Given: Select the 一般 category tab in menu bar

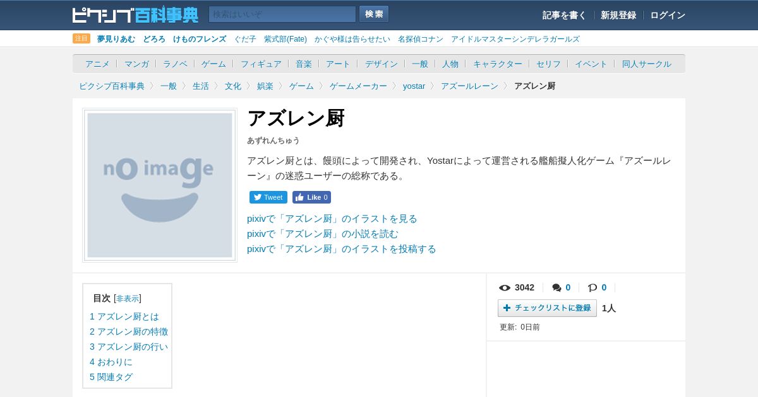Looking at the screenshot, I should point(420,64).
